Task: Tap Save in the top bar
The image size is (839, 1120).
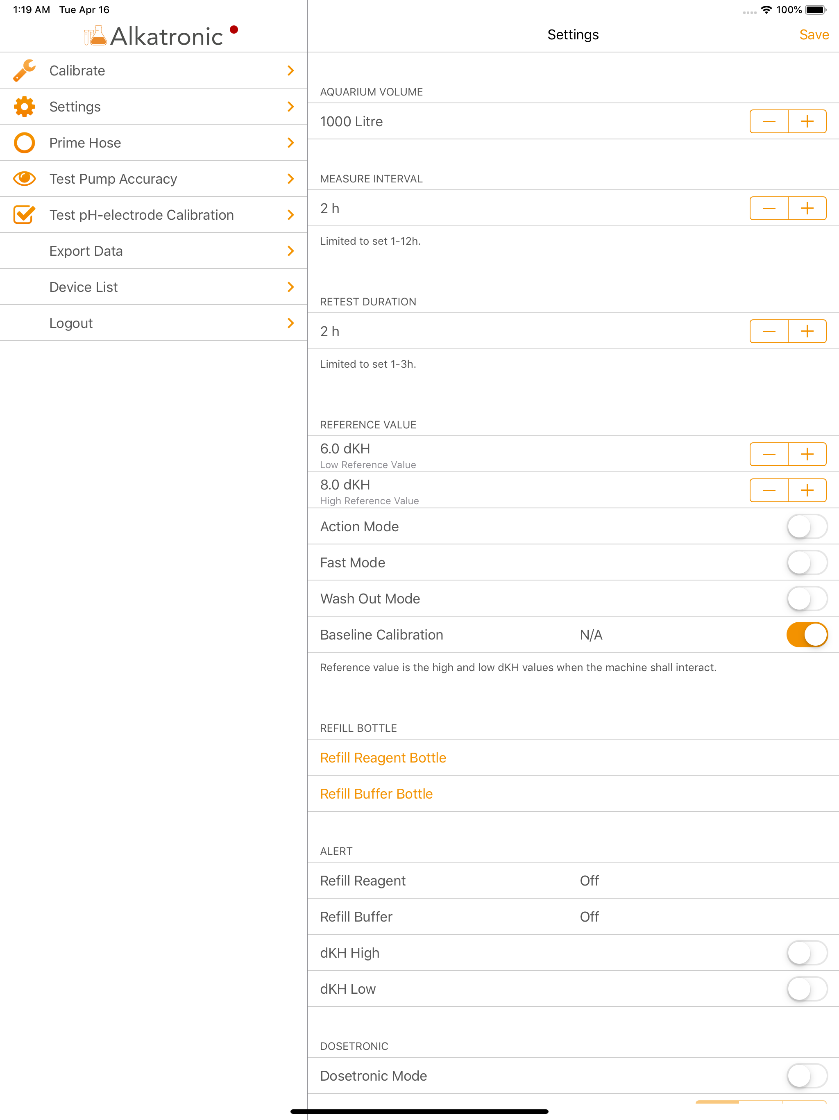Action: point(813,35)
